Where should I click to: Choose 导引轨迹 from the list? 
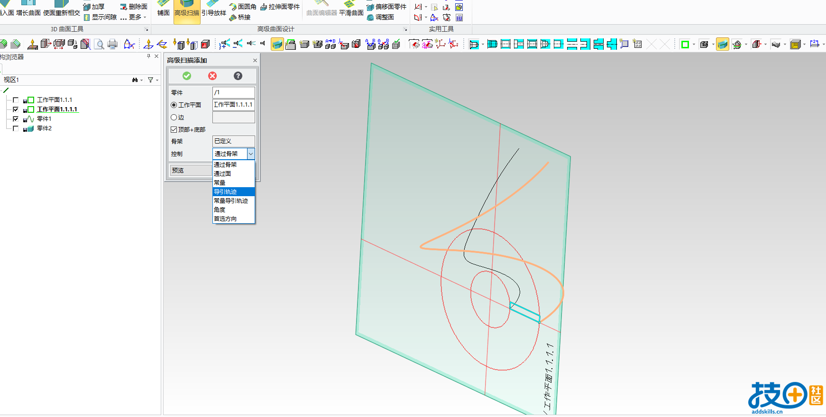(234, 191)
